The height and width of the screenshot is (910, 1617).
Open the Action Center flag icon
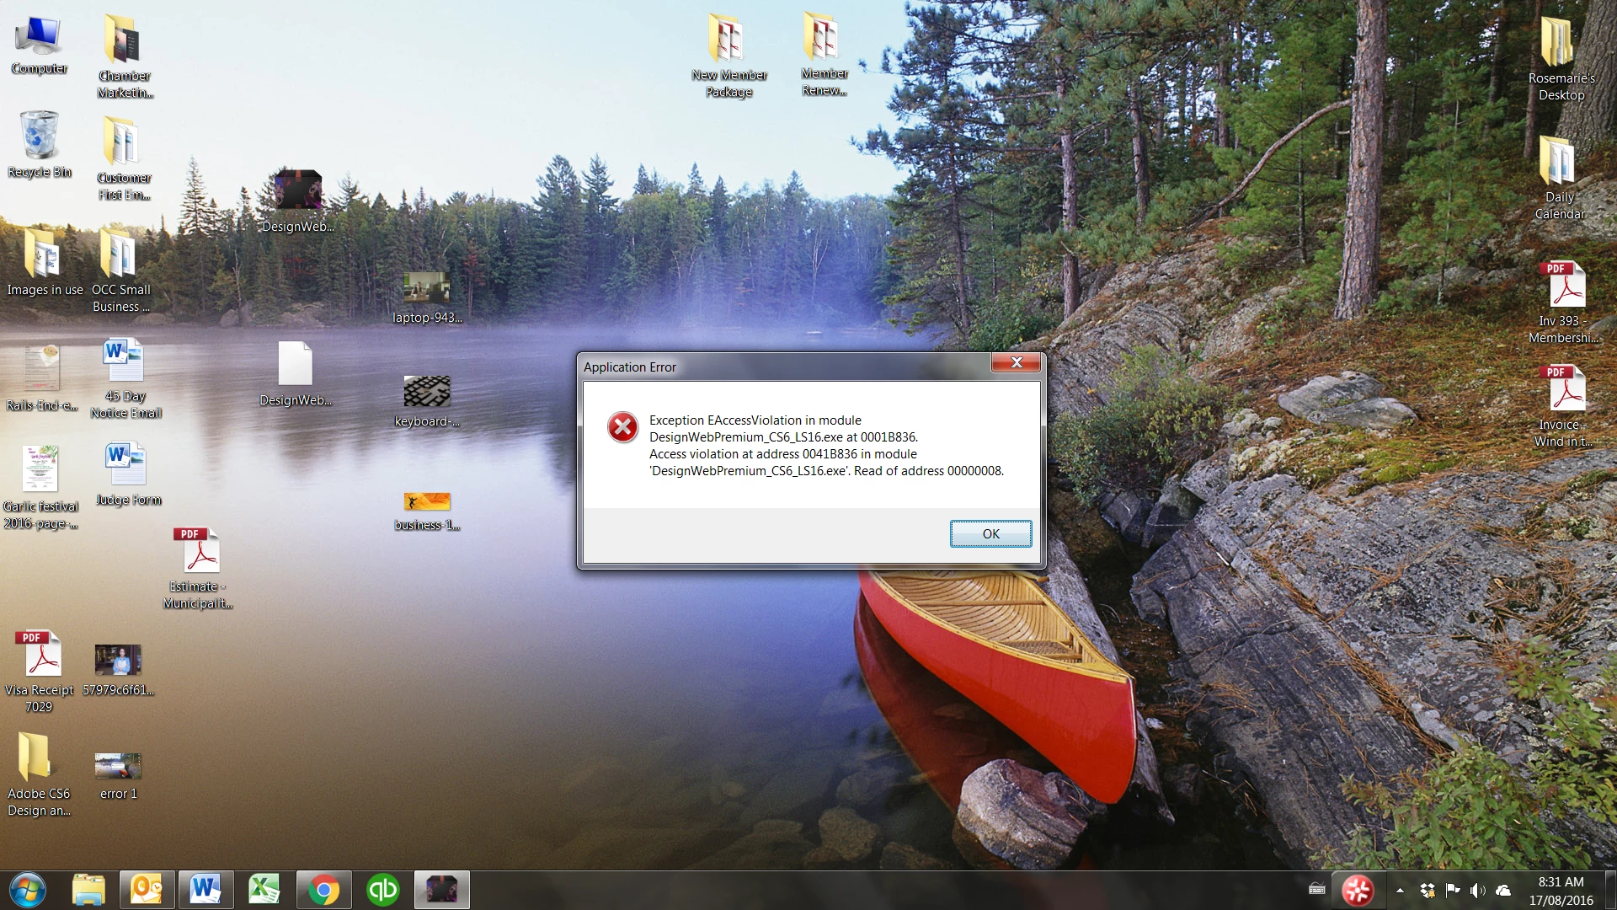coord(1452,890)
